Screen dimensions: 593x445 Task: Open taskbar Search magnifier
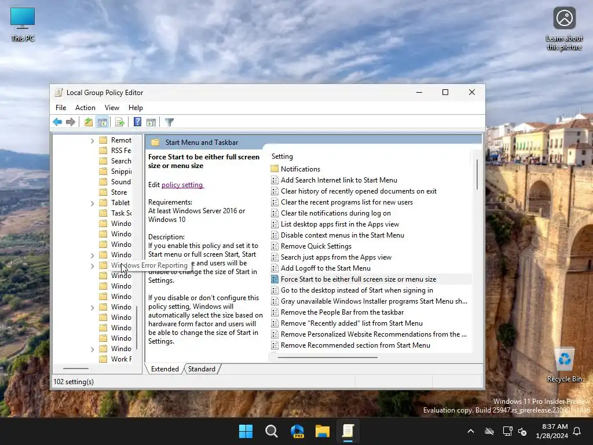pos(272,431)
